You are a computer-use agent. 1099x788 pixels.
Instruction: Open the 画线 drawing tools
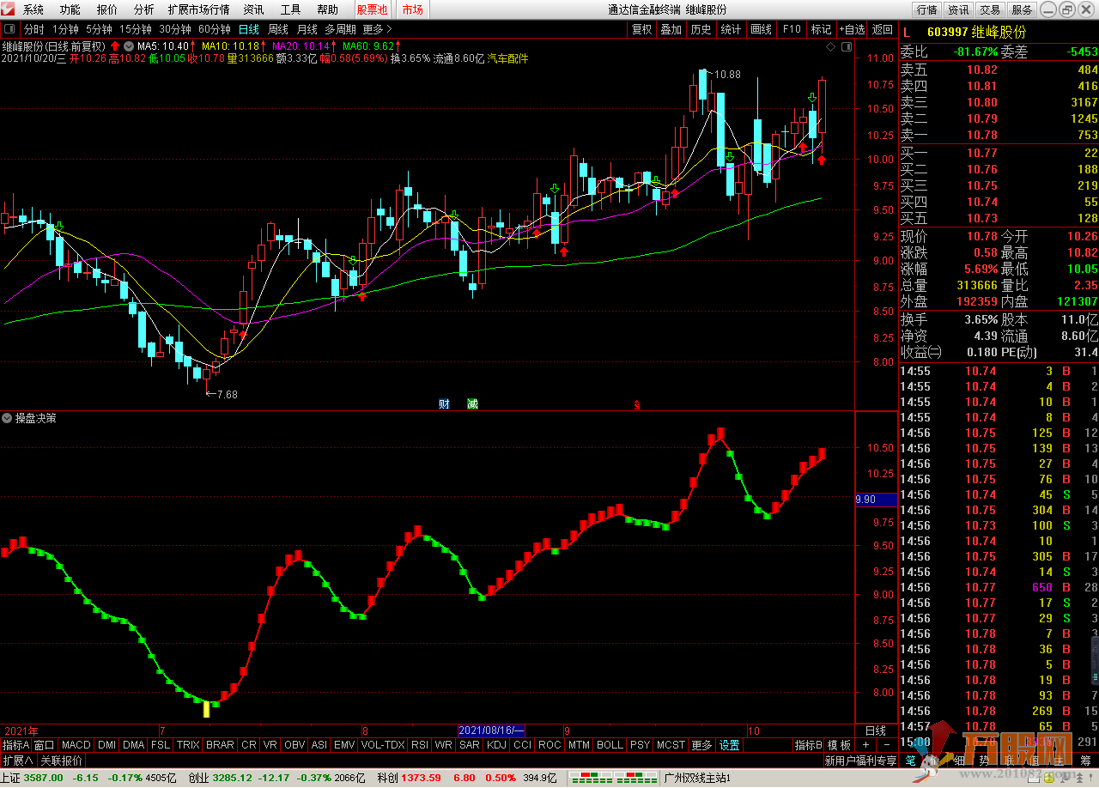[x=761, y=29]
